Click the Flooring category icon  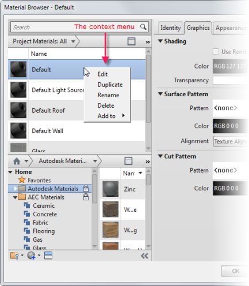[x=27, y=231]
